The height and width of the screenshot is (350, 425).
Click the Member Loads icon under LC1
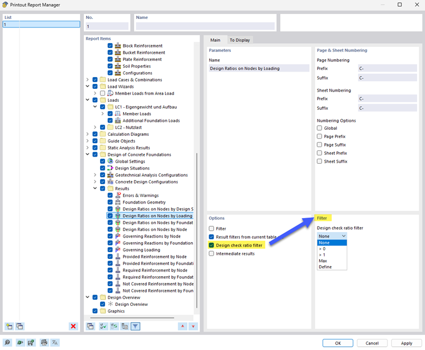[x=118, y=113]
